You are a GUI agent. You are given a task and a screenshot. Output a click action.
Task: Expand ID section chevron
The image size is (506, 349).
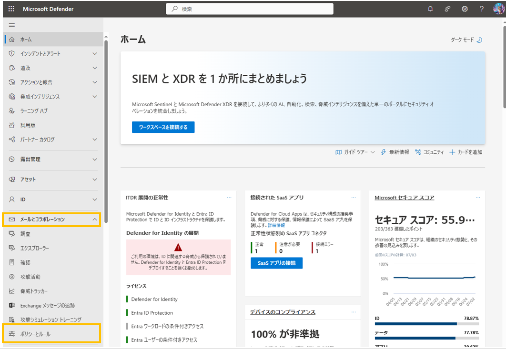click(x=94, y=199)
